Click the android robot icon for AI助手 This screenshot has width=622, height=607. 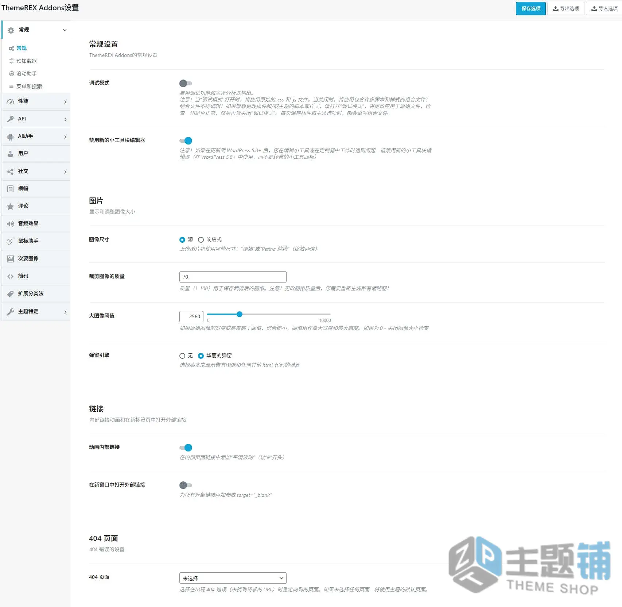11,137
